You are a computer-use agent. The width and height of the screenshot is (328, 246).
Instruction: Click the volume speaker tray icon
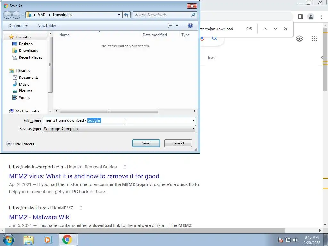pyautogui.click(x=295, y=240)
